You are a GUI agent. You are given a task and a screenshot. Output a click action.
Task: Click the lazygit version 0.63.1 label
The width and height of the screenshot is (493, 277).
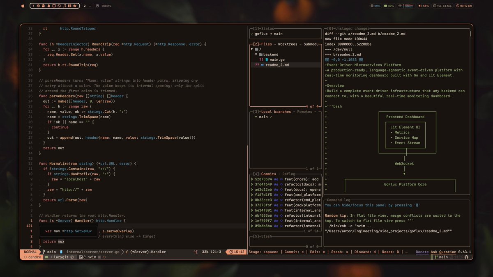click(465, 252)
